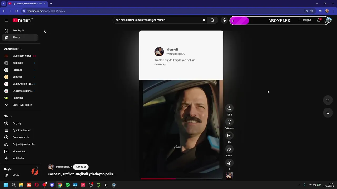Open RRaenee channel subscription
The height and width of the screenshot is (189, 337).
click(20, 70)
